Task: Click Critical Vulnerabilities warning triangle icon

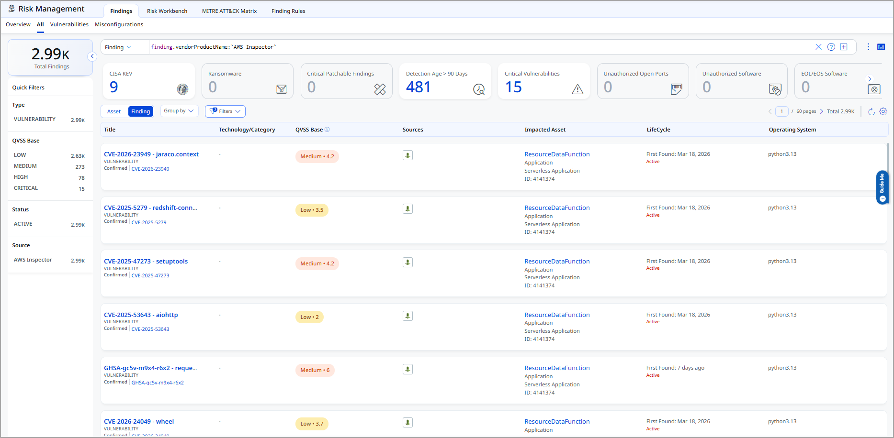Action: coord(577,89)
